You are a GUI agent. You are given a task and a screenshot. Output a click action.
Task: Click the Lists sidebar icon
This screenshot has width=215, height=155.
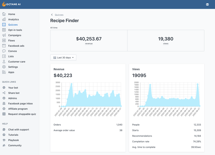(4, 56)
